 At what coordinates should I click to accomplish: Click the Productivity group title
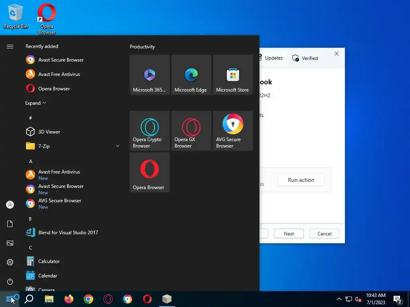(142, 47)
